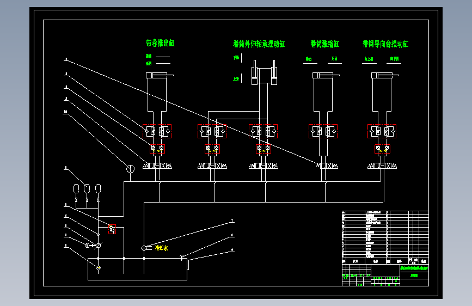Select the balloon number 14 leader label

pos(66,59)
